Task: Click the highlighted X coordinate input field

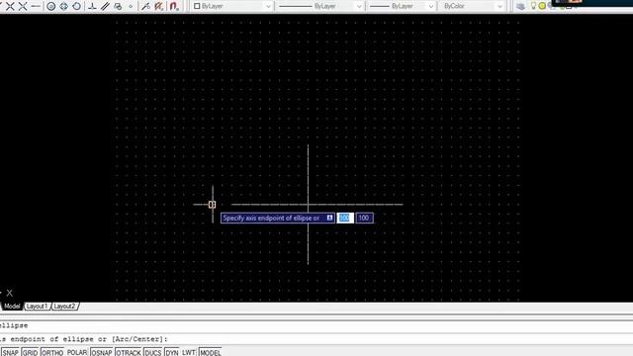Action: (x=345, y=218)
